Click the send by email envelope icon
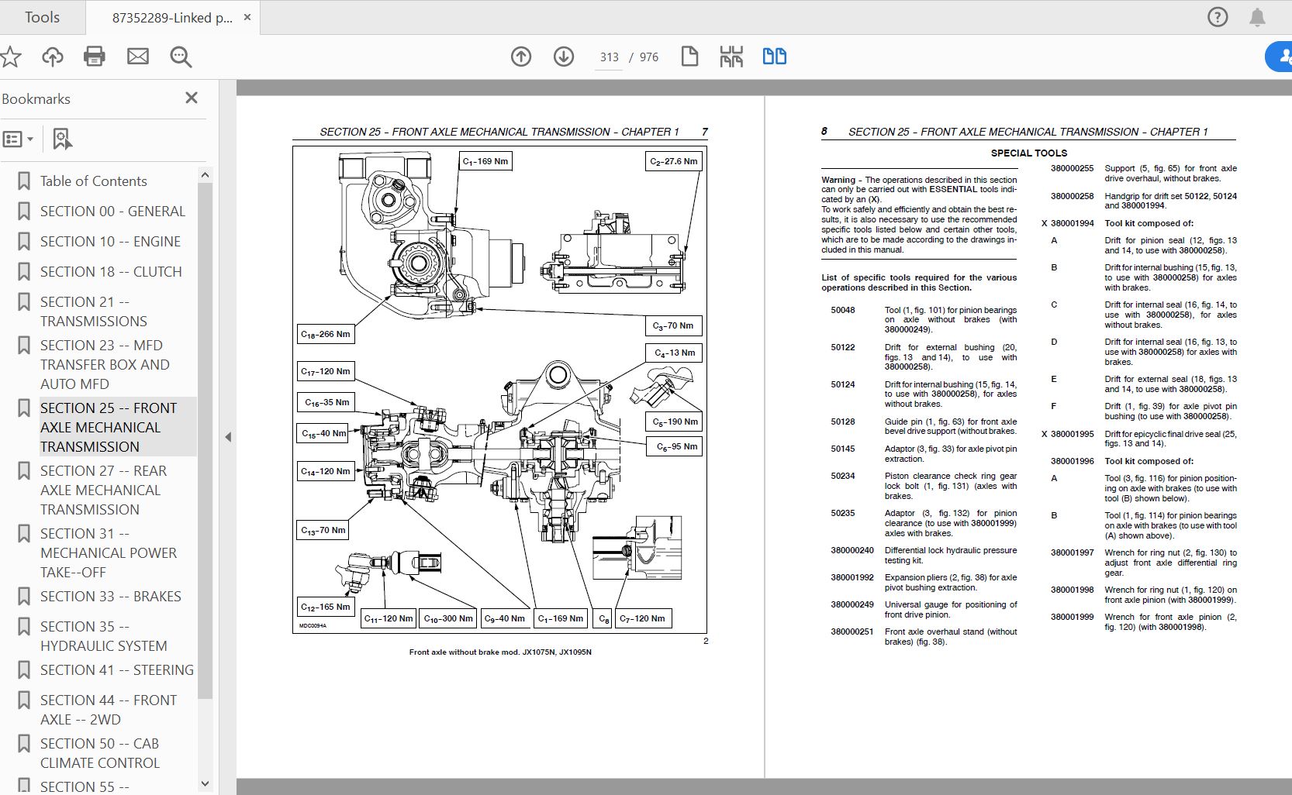The height and width of the screenshot is (795, 1292). (x=138, y=57)
